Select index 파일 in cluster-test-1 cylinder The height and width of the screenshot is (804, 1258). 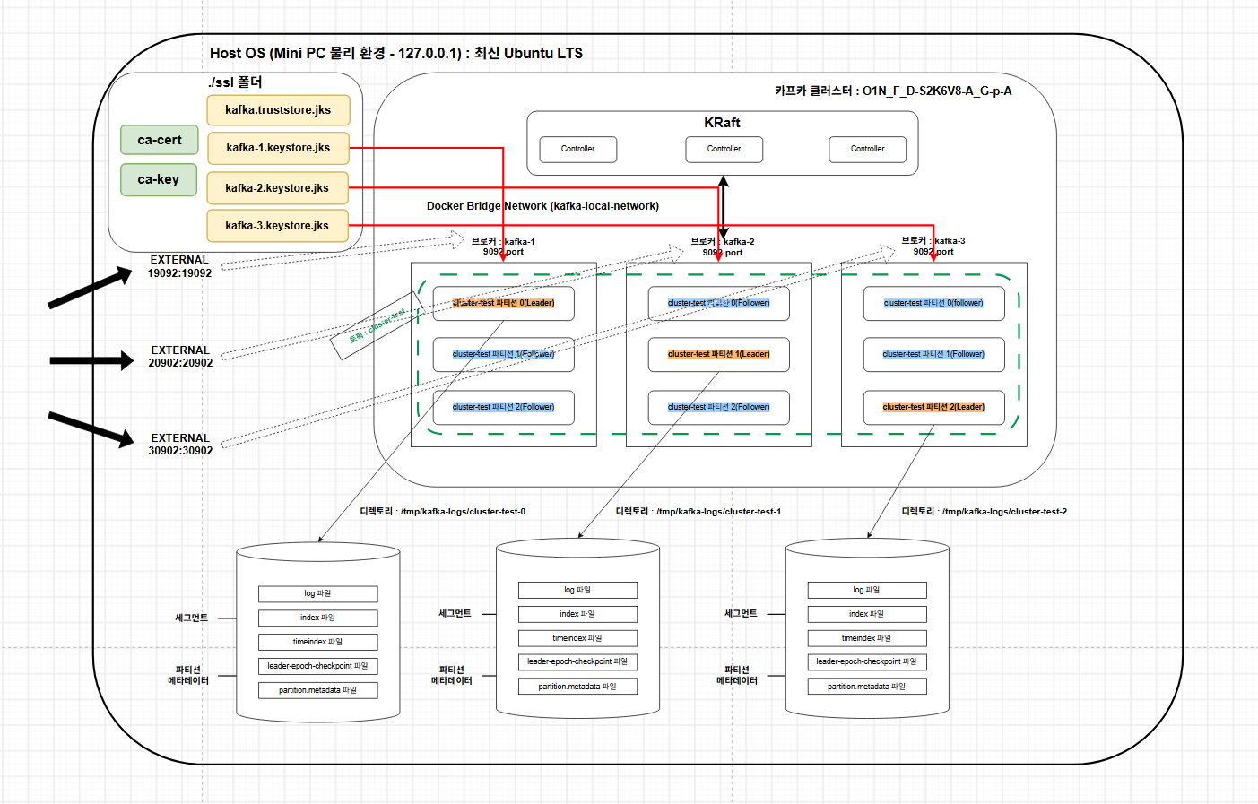click(x=577, y=614)
